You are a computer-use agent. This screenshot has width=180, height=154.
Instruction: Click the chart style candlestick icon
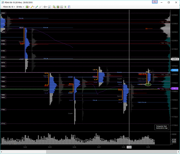pos(27,7)
